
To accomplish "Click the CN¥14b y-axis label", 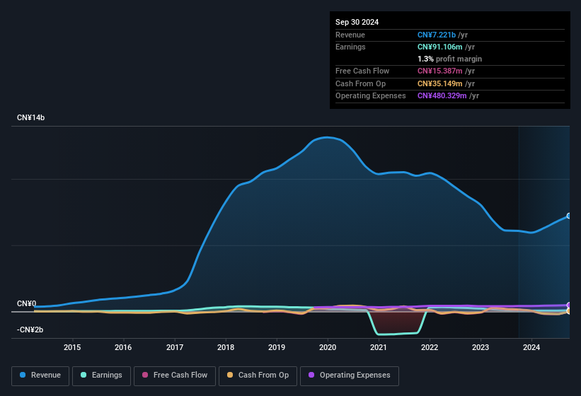I will click(30, 117).
